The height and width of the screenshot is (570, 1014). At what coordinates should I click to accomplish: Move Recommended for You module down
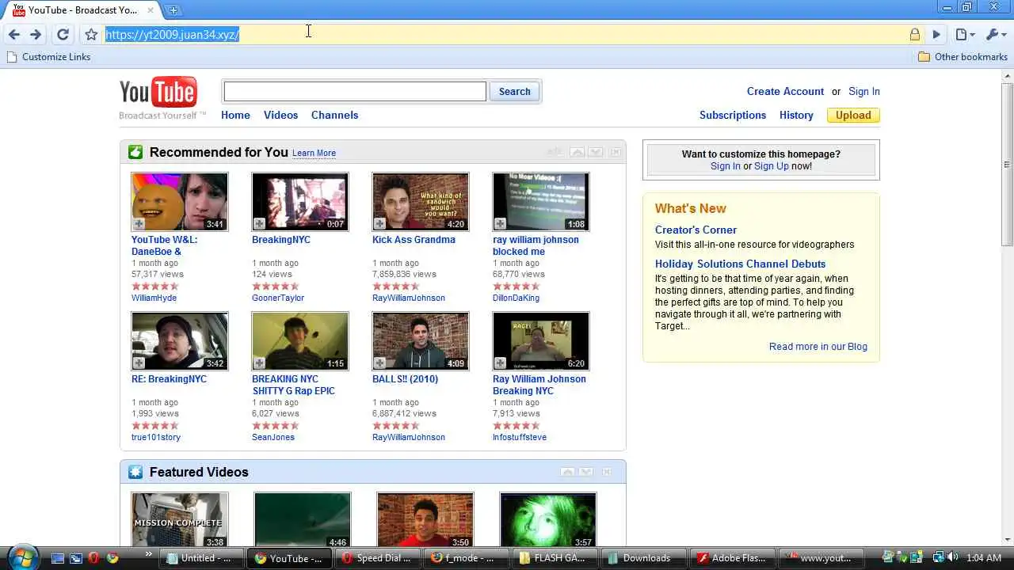(x=596, y=152)
